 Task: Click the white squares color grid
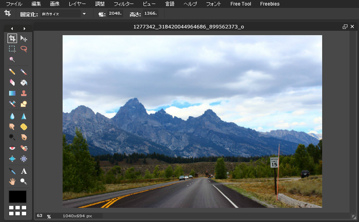[x=17, y=211]
